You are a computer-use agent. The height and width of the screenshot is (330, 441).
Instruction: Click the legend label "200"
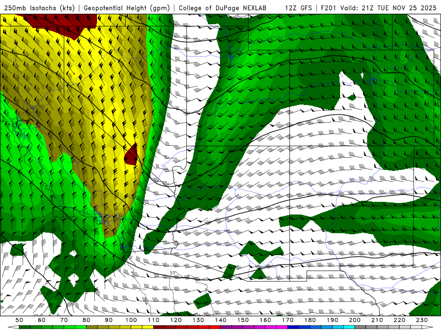(354, 320)
